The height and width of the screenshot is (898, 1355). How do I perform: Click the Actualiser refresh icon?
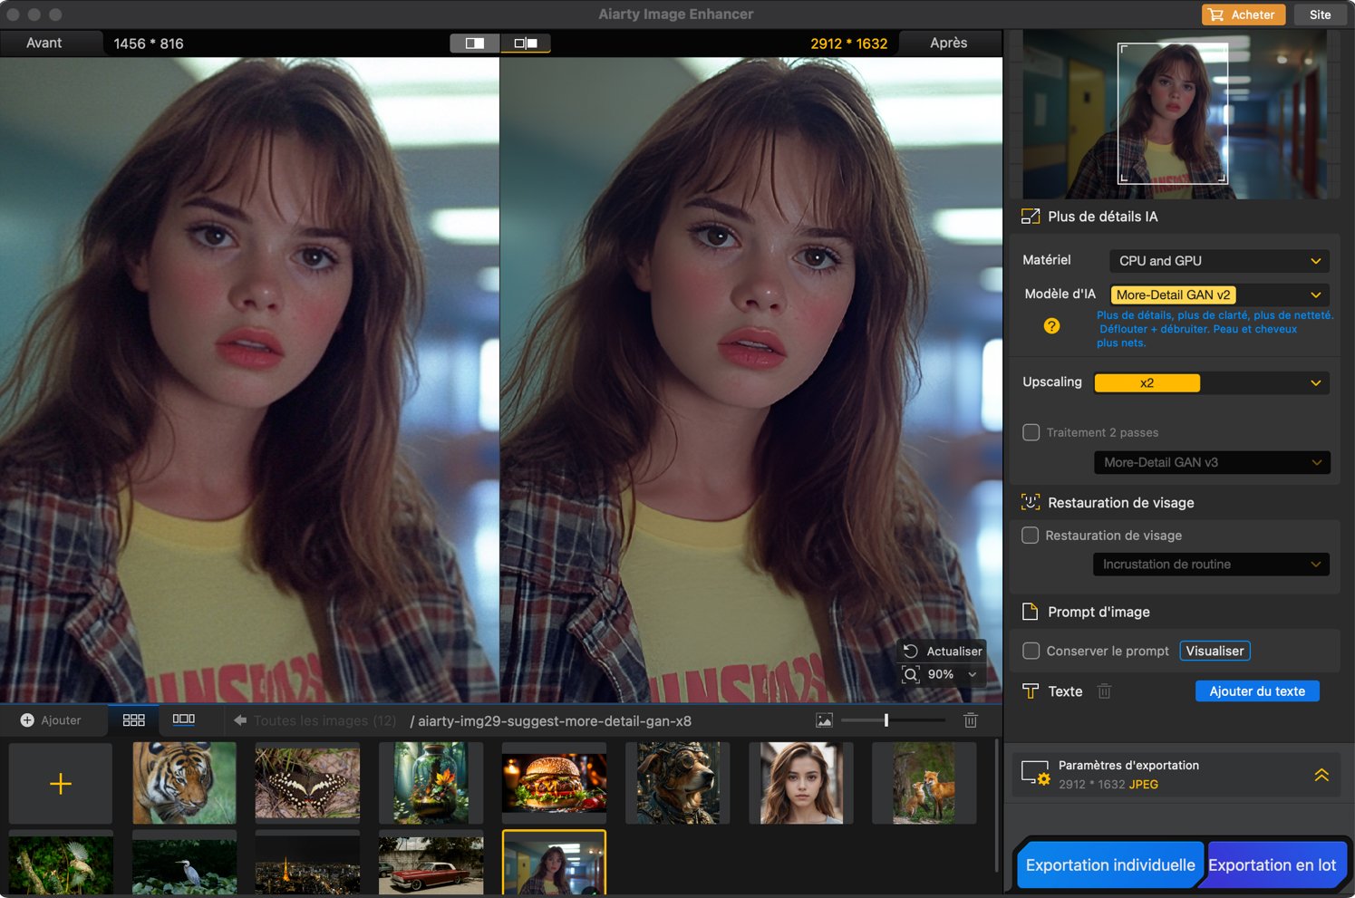911,651
